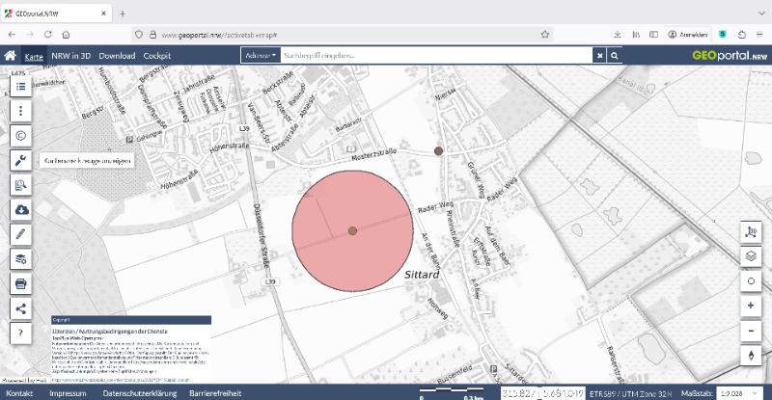
Task: Reset map orientation with compass button
Action: click(x=751, y=355)
